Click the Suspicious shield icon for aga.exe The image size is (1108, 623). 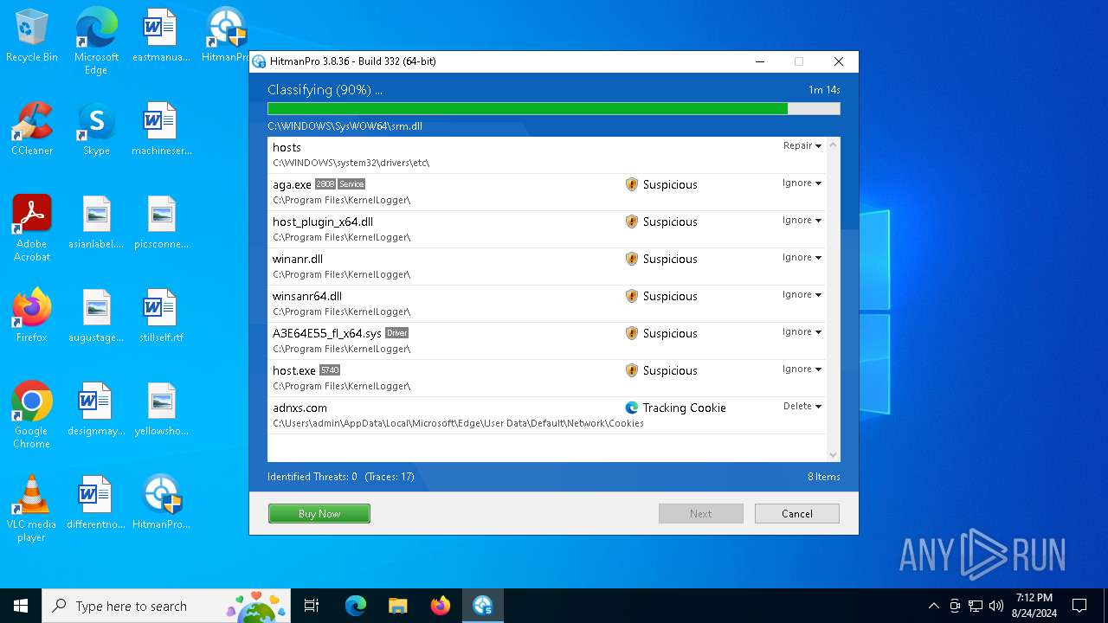pyautogui.click(x=631, y=184)
